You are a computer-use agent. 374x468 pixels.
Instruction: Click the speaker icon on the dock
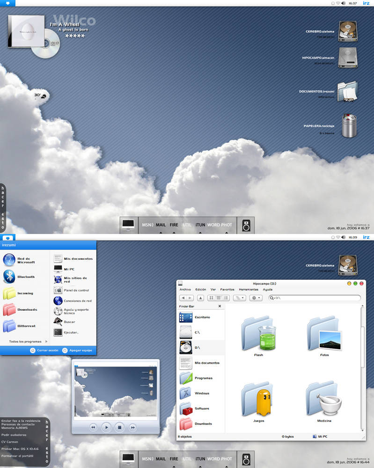246,226
